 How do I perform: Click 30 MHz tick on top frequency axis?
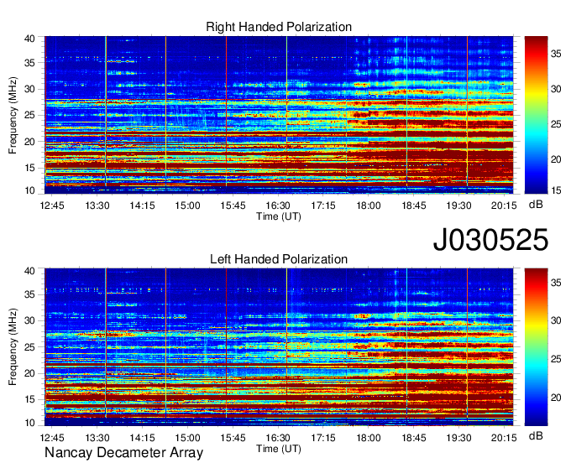coord(30,89)
